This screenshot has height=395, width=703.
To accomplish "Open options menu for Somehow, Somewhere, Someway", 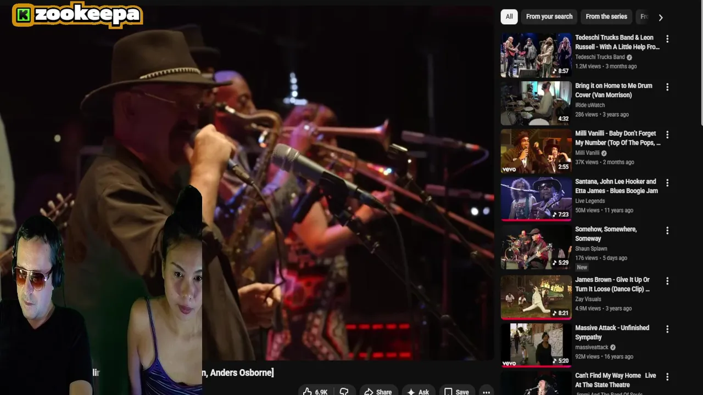I will tap(667, 230).
